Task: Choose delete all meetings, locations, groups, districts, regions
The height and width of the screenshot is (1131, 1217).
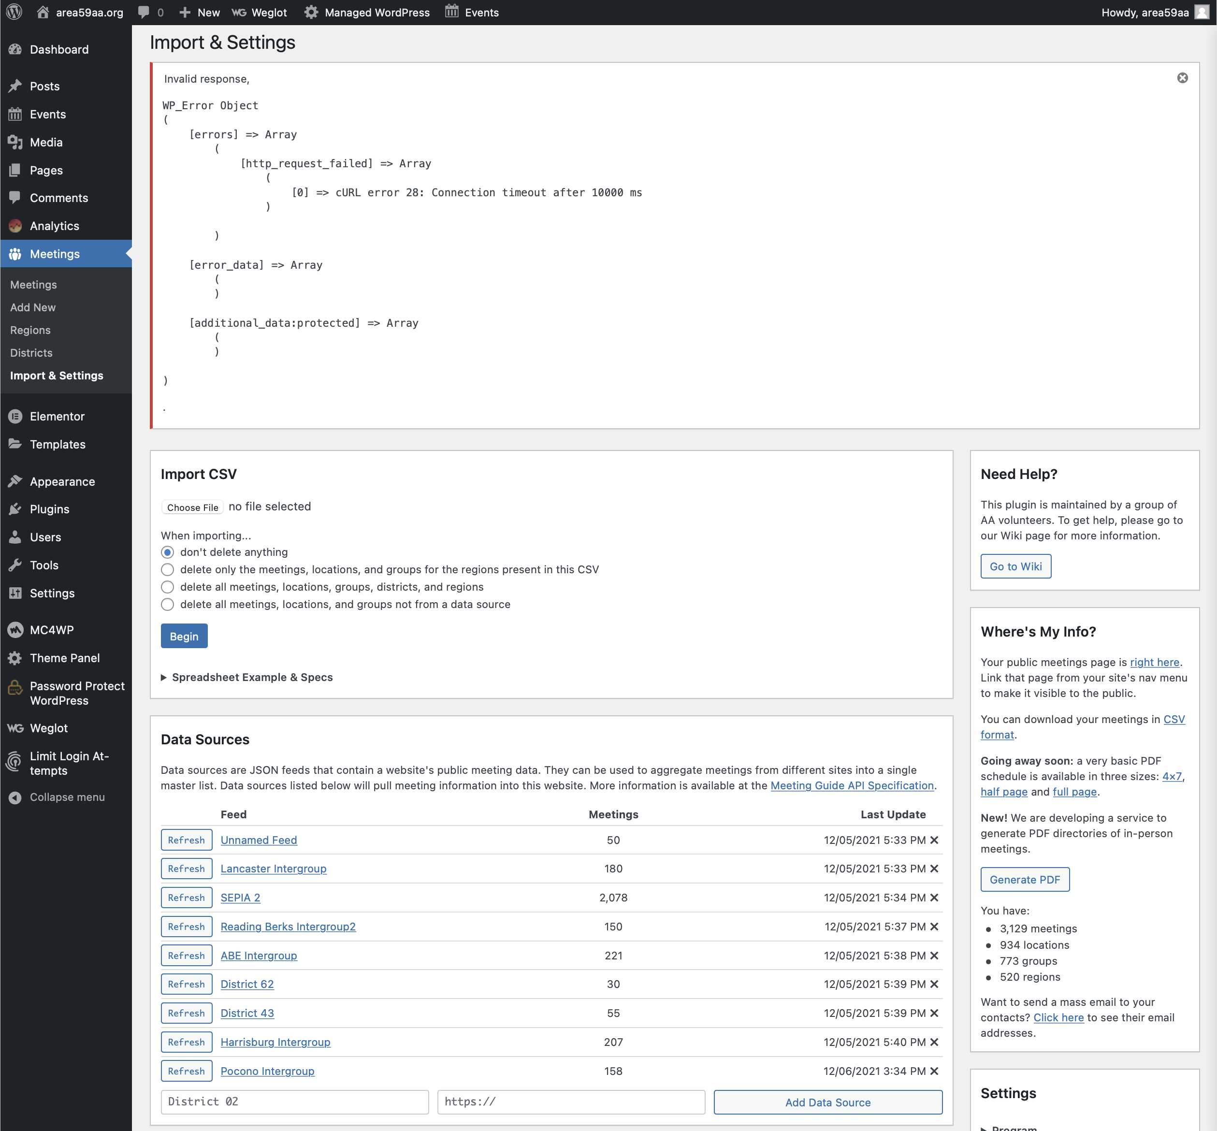Action: 167,587
